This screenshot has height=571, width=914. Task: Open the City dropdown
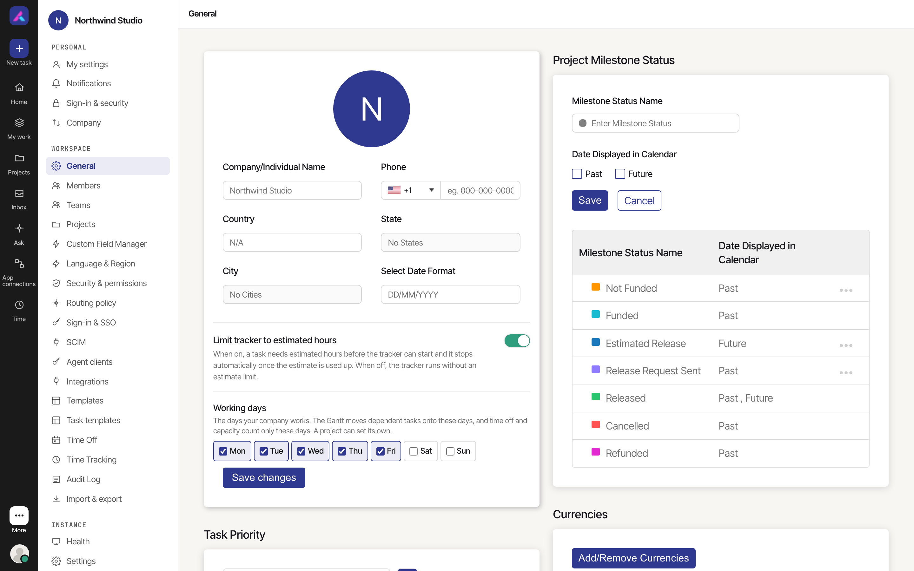point(292,295)
